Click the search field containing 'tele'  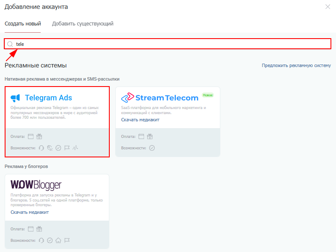[x=169, y=44]
